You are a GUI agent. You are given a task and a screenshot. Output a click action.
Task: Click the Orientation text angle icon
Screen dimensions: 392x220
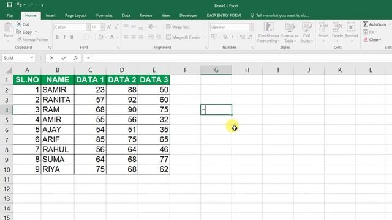(151, 27)
